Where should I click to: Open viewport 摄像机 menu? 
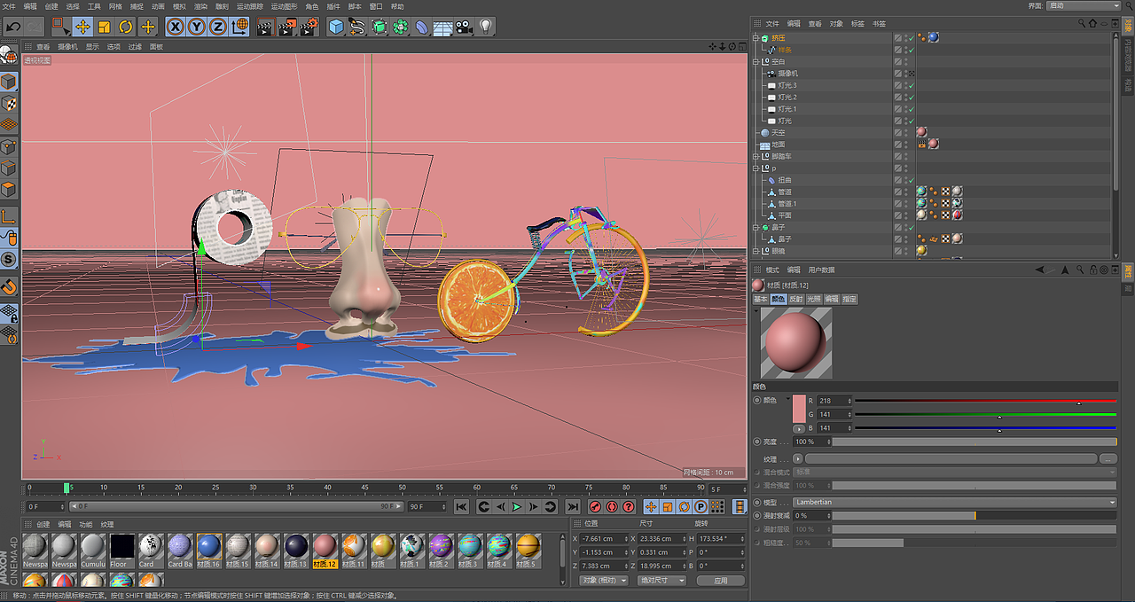67,46
